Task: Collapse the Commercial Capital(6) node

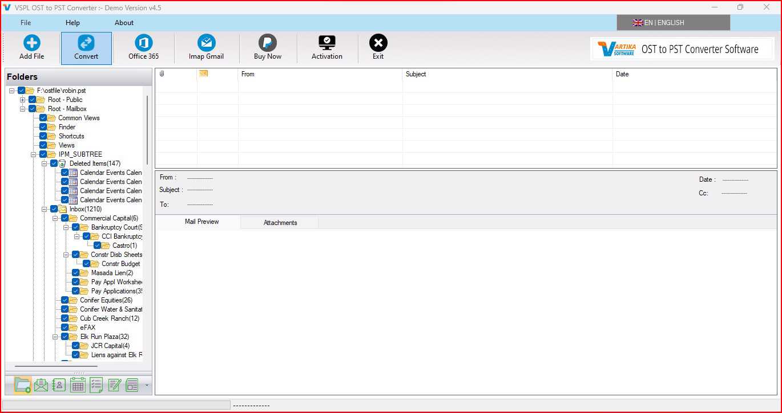Action: 55,218
